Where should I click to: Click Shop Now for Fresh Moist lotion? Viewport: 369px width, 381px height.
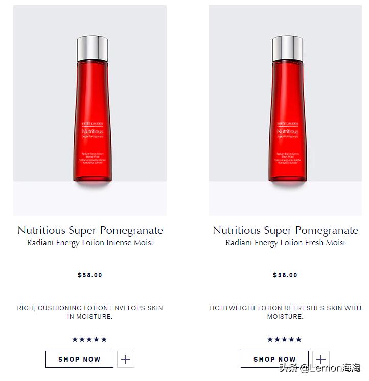pos(274,359)
